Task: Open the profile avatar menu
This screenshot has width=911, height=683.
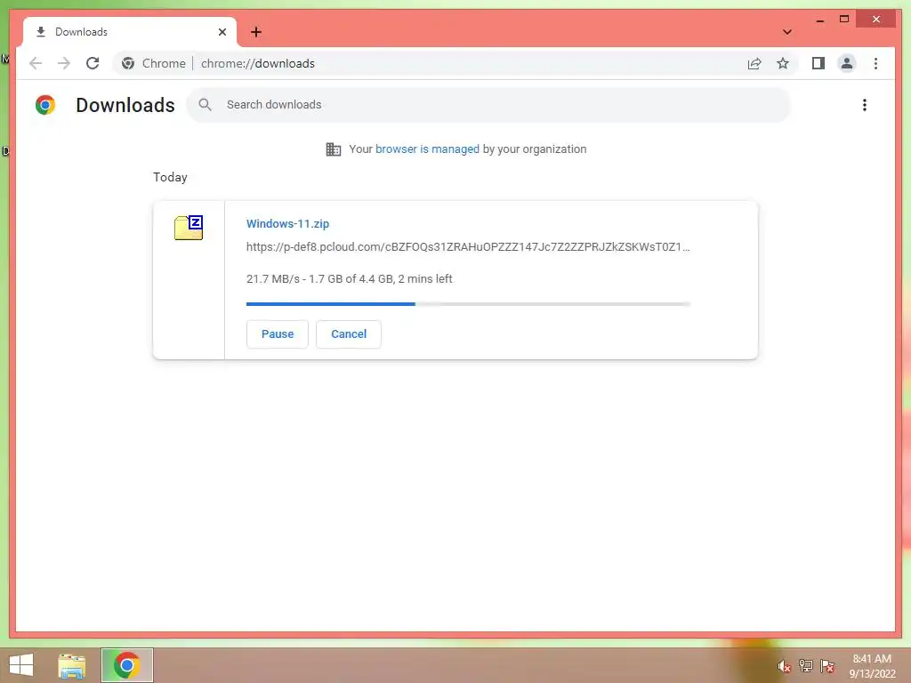Action: point(847,63)
